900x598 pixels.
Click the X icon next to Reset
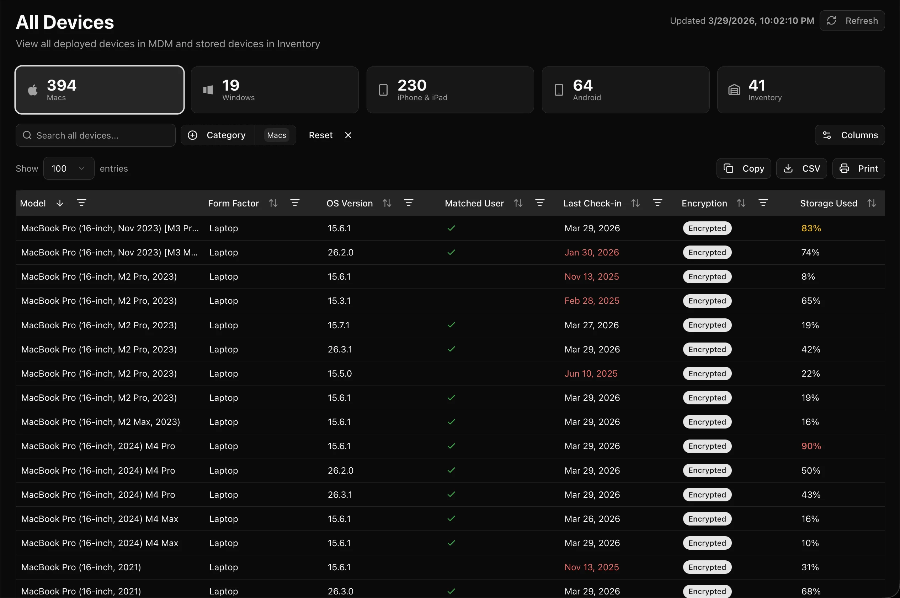coord(348,135)
